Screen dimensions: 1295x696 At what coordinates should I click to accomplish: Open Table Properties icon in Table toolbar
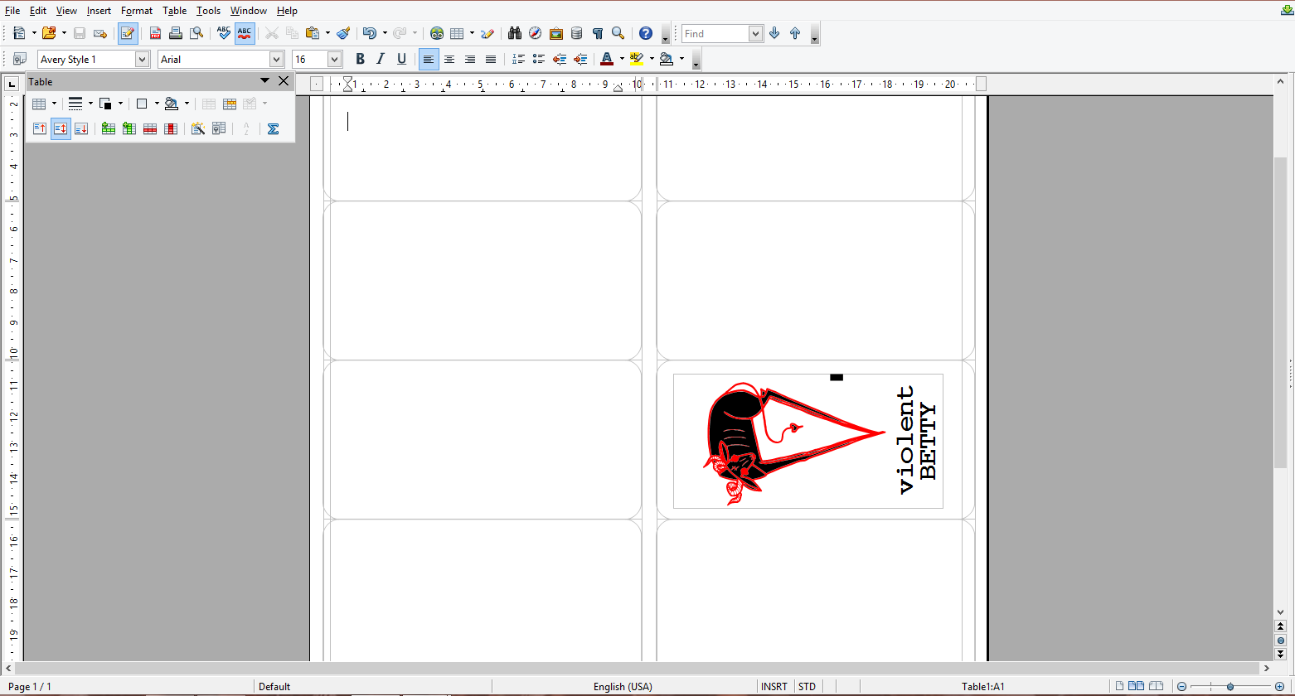219,128
